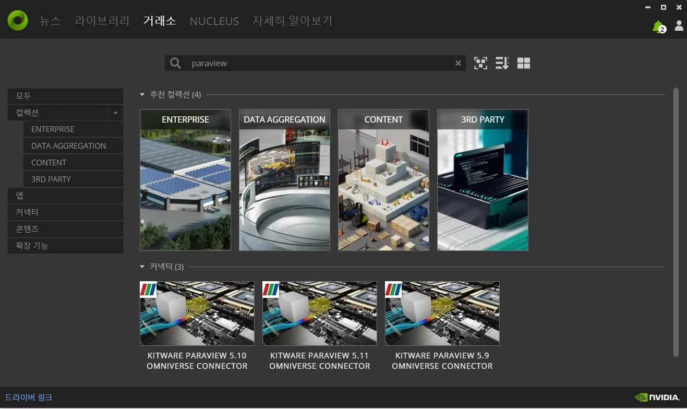Open the NUCLEUS tab
687x409 pixels.
click(x=214, y=21)
